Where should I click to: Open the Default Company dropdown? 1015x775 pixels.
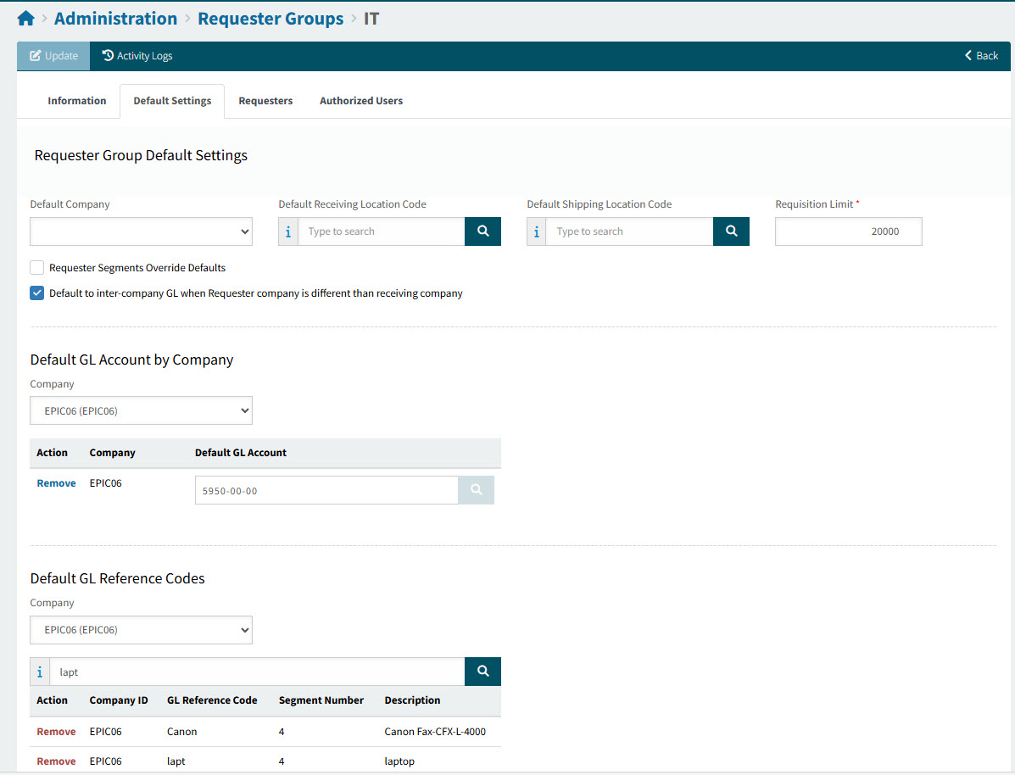click(141, 231)
